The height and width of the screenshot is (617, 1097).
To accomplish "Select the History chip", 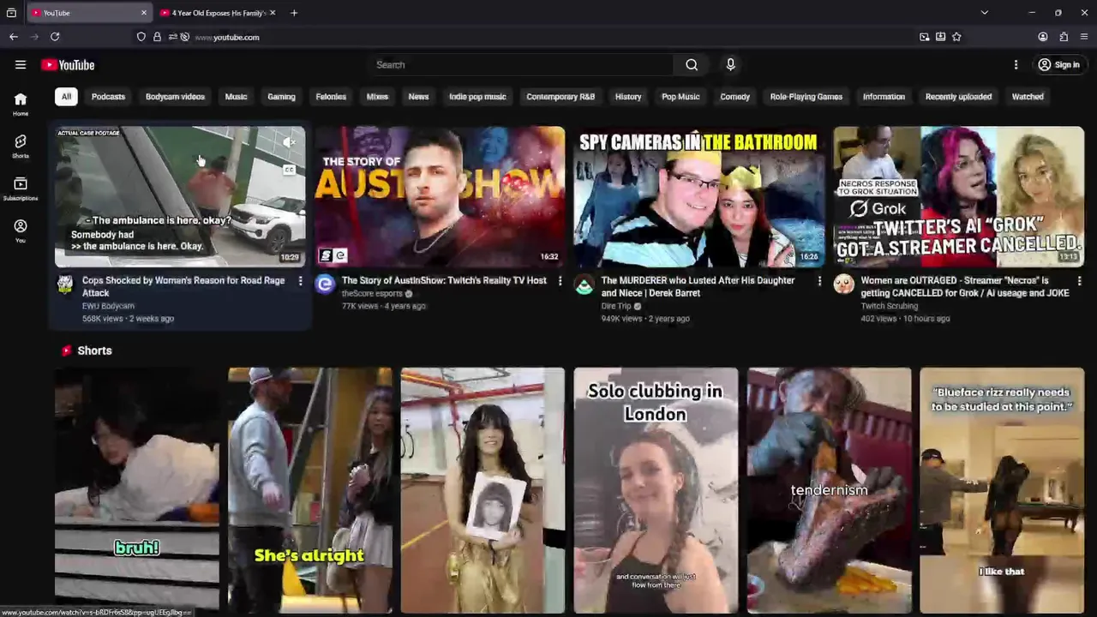I will click(x=628, y=97).
